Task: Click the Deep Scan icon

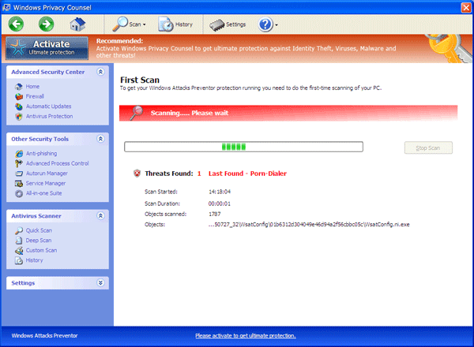Action: (19, 241)
